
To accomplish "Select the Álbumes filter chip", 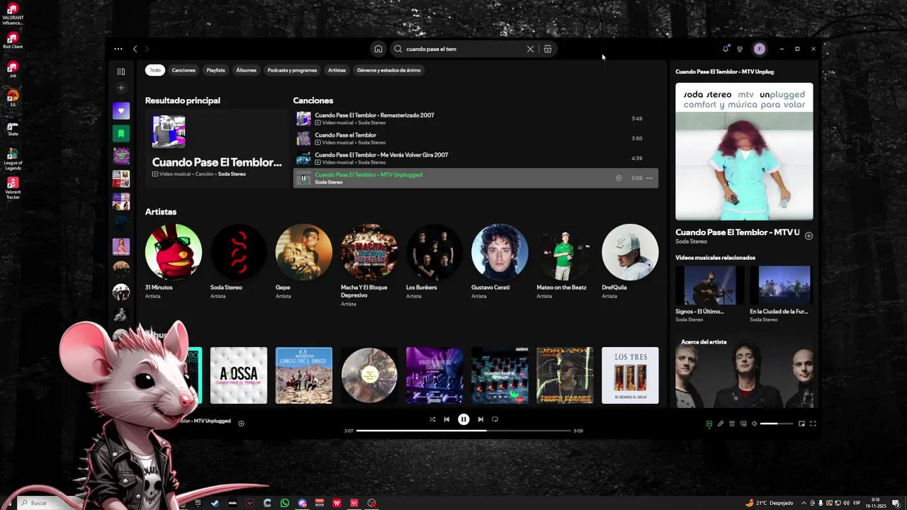I will (246, 70).
